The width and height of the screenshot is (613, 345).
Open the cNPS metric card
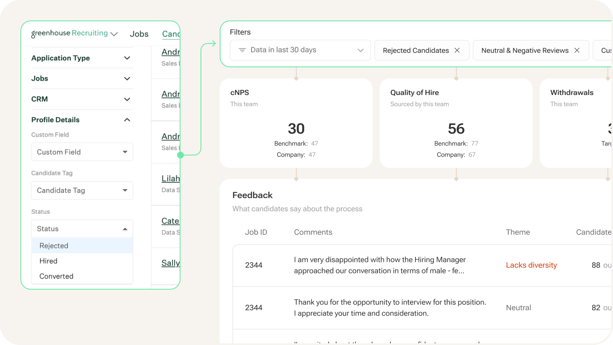pos(296,123)
